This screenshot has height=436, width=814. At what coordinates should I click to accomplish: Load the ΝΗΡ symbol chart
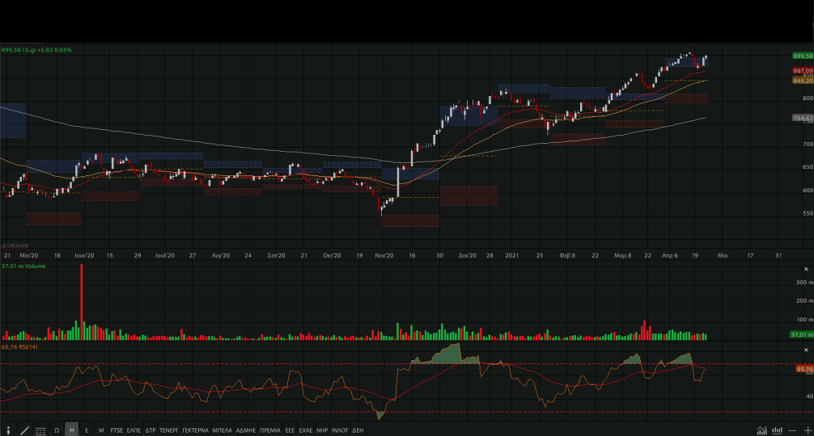click(x=322, y=430)
